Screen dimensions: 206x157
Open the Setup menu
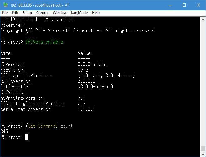(x=27, y=13)
